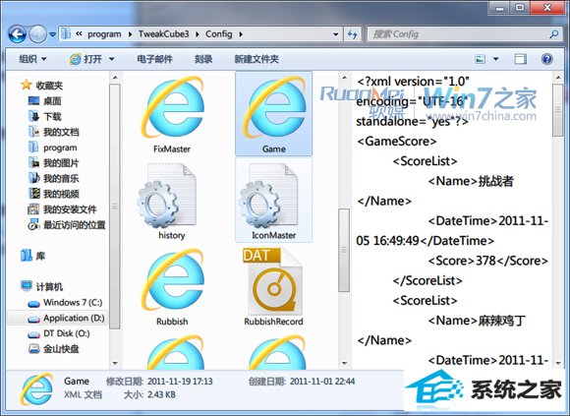Click the file list scroll down arrow

[344, 363]
